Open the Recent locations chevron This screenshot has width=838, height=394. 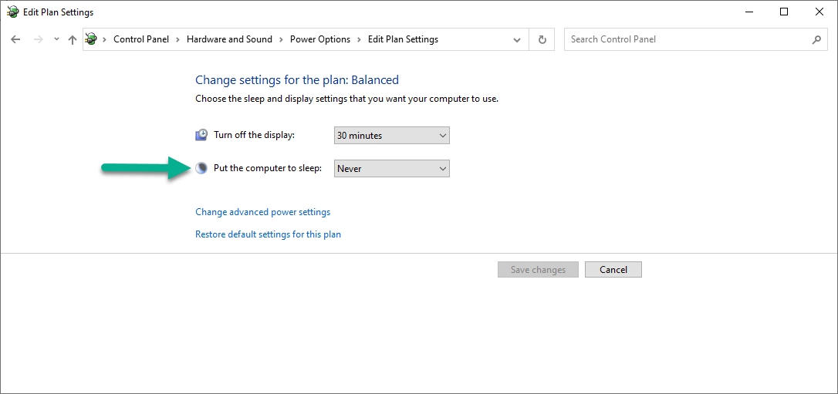[x=56, y=39]
